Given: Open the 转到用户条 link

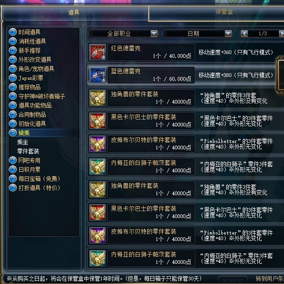Looking at the screenshot, I should click(x=270, y=279).
